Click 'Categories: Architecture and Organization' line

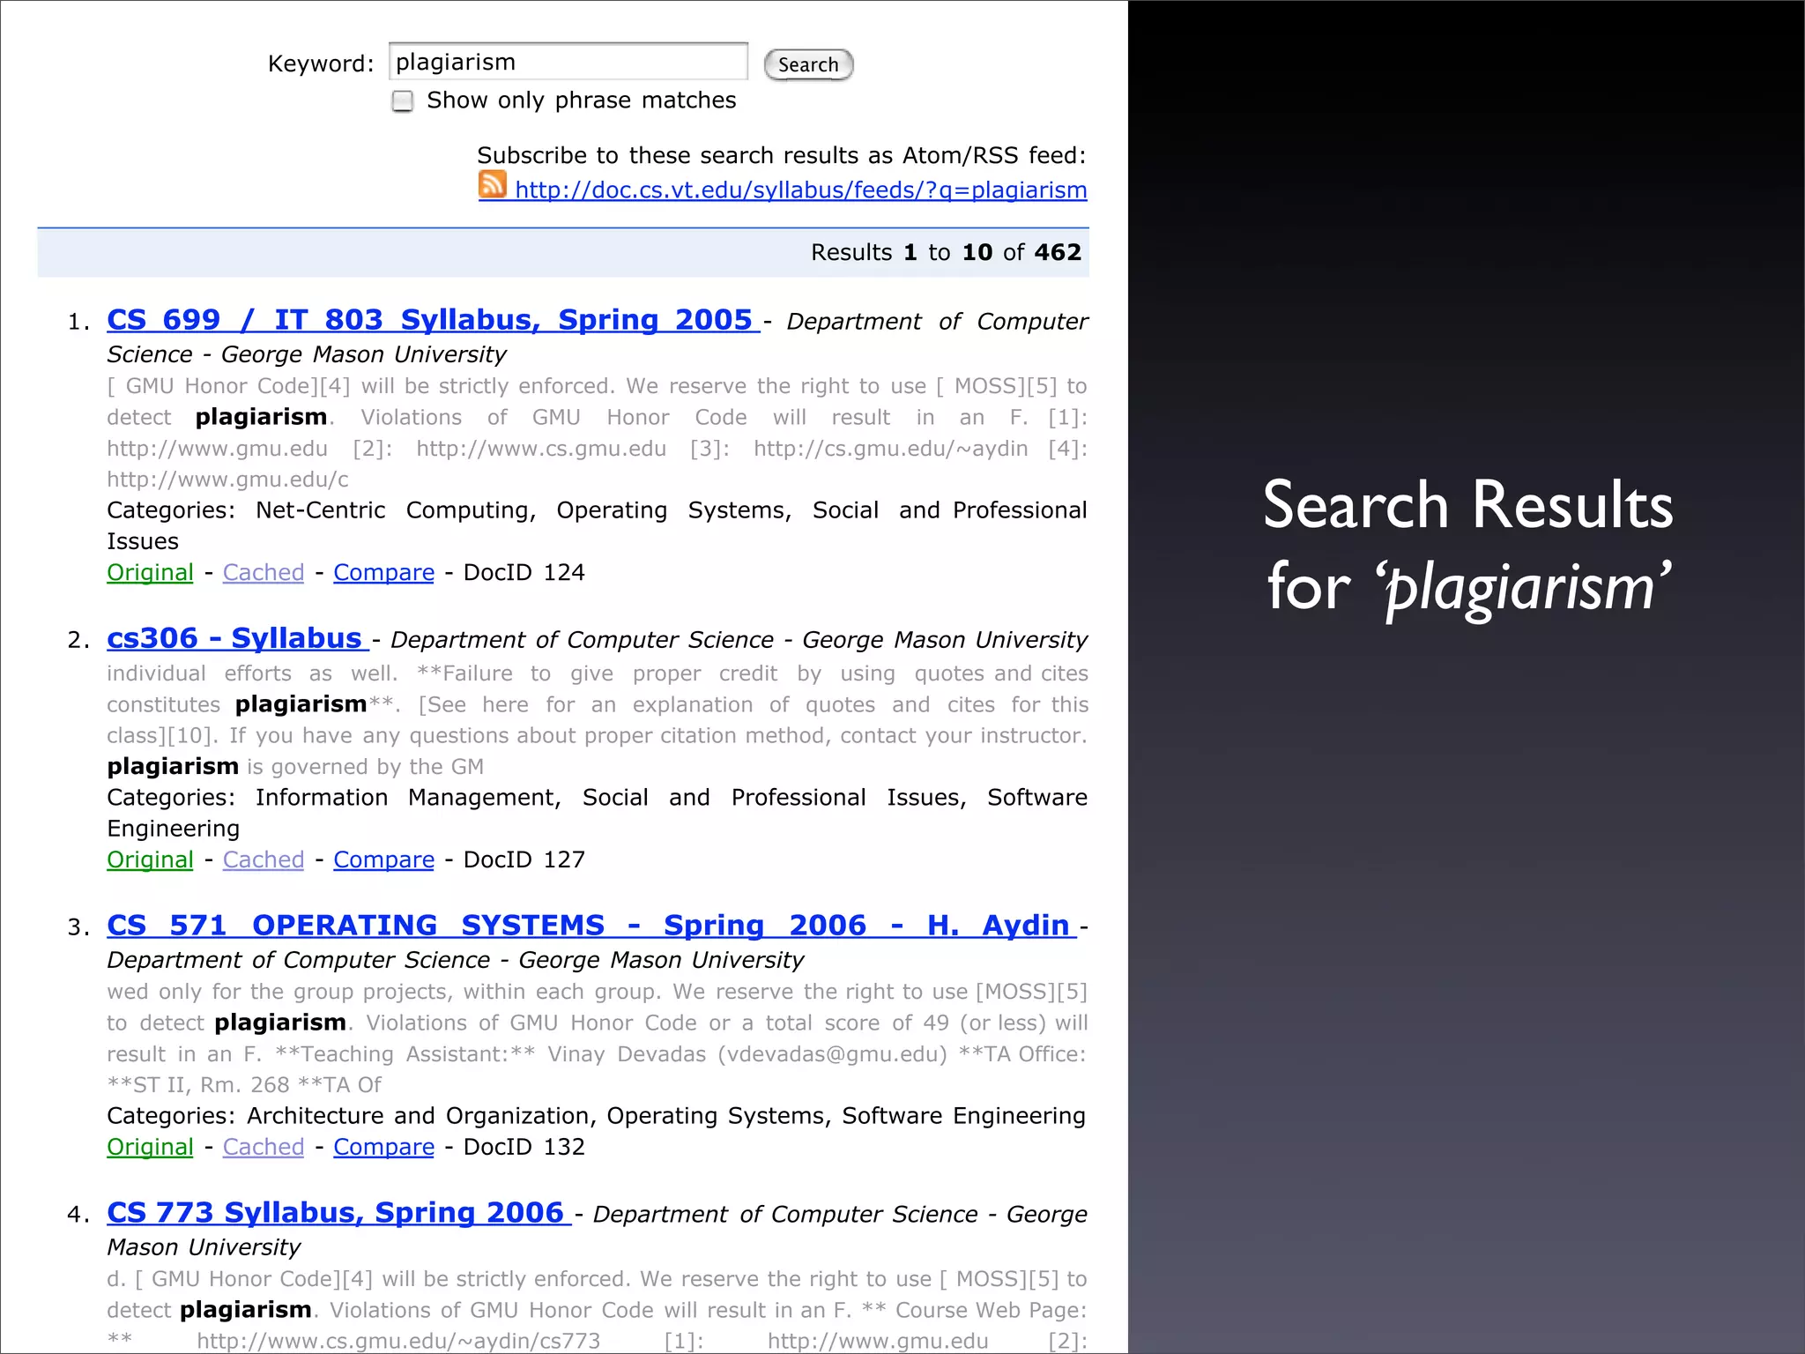click(x=596, y=1116)
